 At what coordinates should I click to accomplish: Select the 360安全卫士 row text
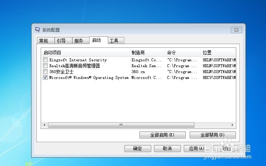[61, 72]
